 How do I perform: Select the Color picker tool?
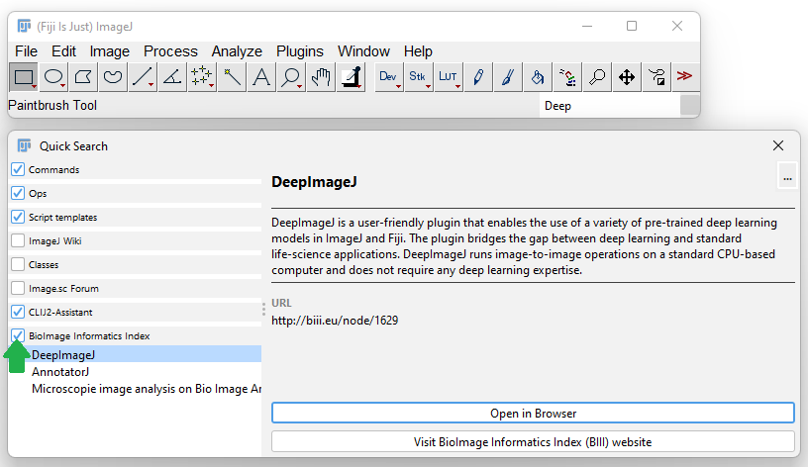351,77
